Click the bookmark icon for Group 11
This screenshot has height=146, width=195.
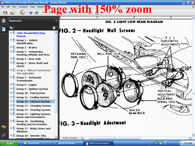[14, 97]
